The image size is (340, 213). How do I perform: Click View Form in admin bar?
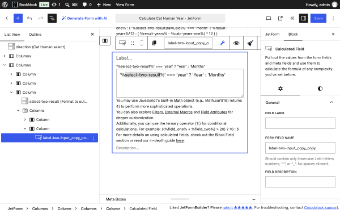[125, 5]
